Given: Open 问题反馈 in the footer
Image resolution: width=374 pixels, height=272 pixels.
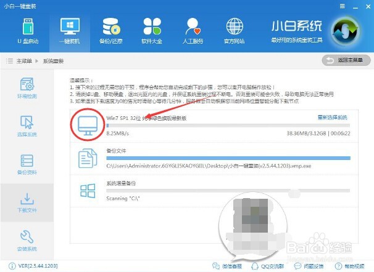Looking at the screenshot, I should tap(309, 266).
